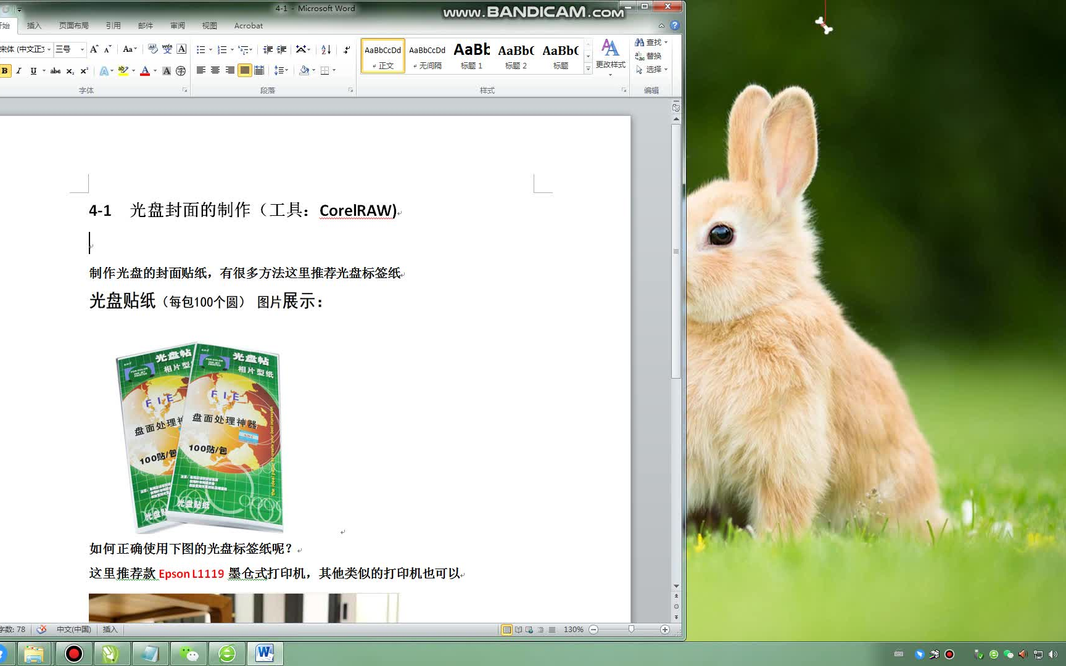Click the Replace 替换 icon
Image resolution: width=1066 pixels, height=666 pixels.
click(x=640, y=55)
